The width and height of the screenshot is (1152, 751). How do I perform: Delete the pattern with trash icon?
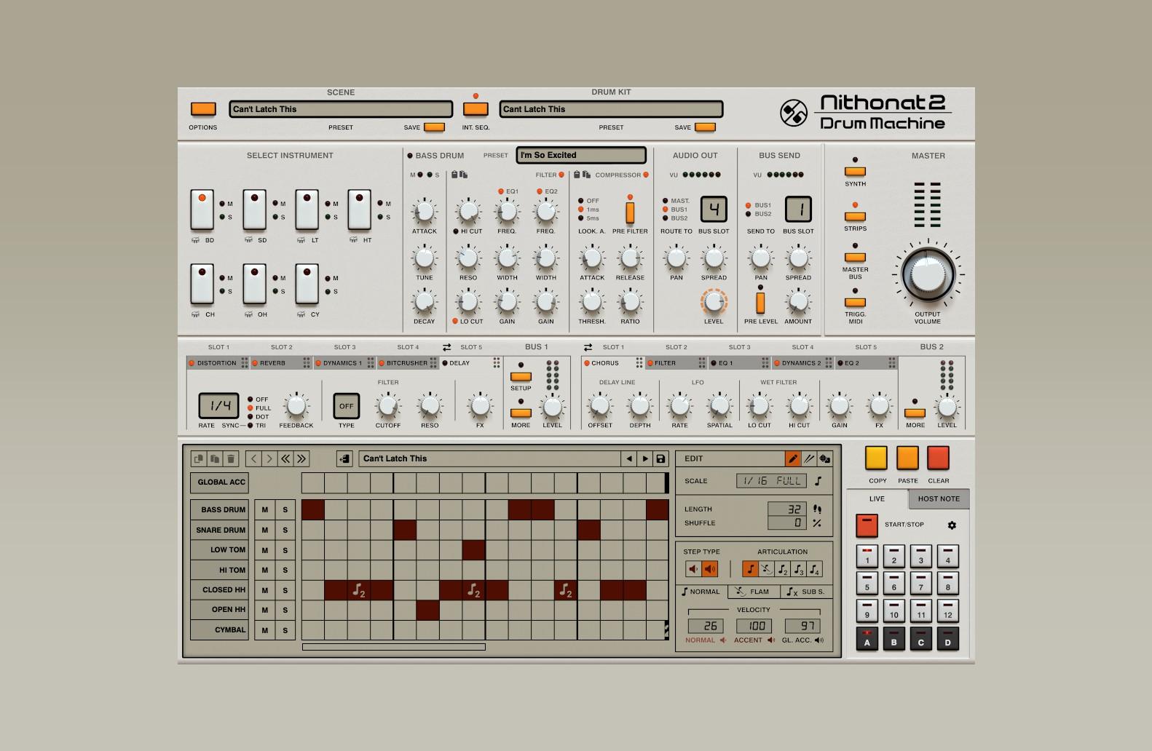tap(231, 458)
